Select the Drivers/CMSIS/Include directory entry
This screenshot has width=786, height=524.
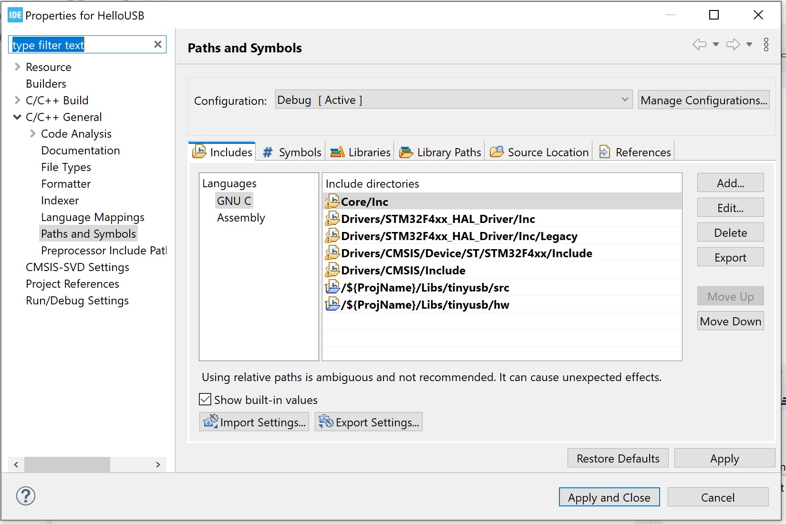click(x=403, y=270)
